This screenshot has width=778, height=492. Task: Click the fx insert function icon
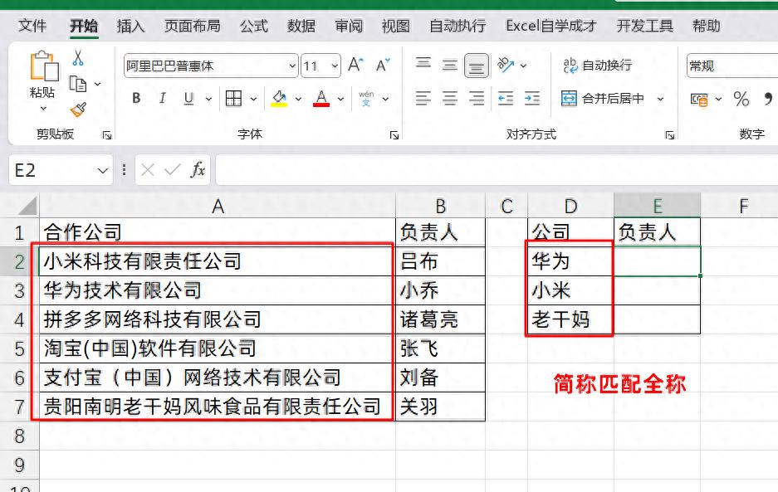(x=198, y=170)
